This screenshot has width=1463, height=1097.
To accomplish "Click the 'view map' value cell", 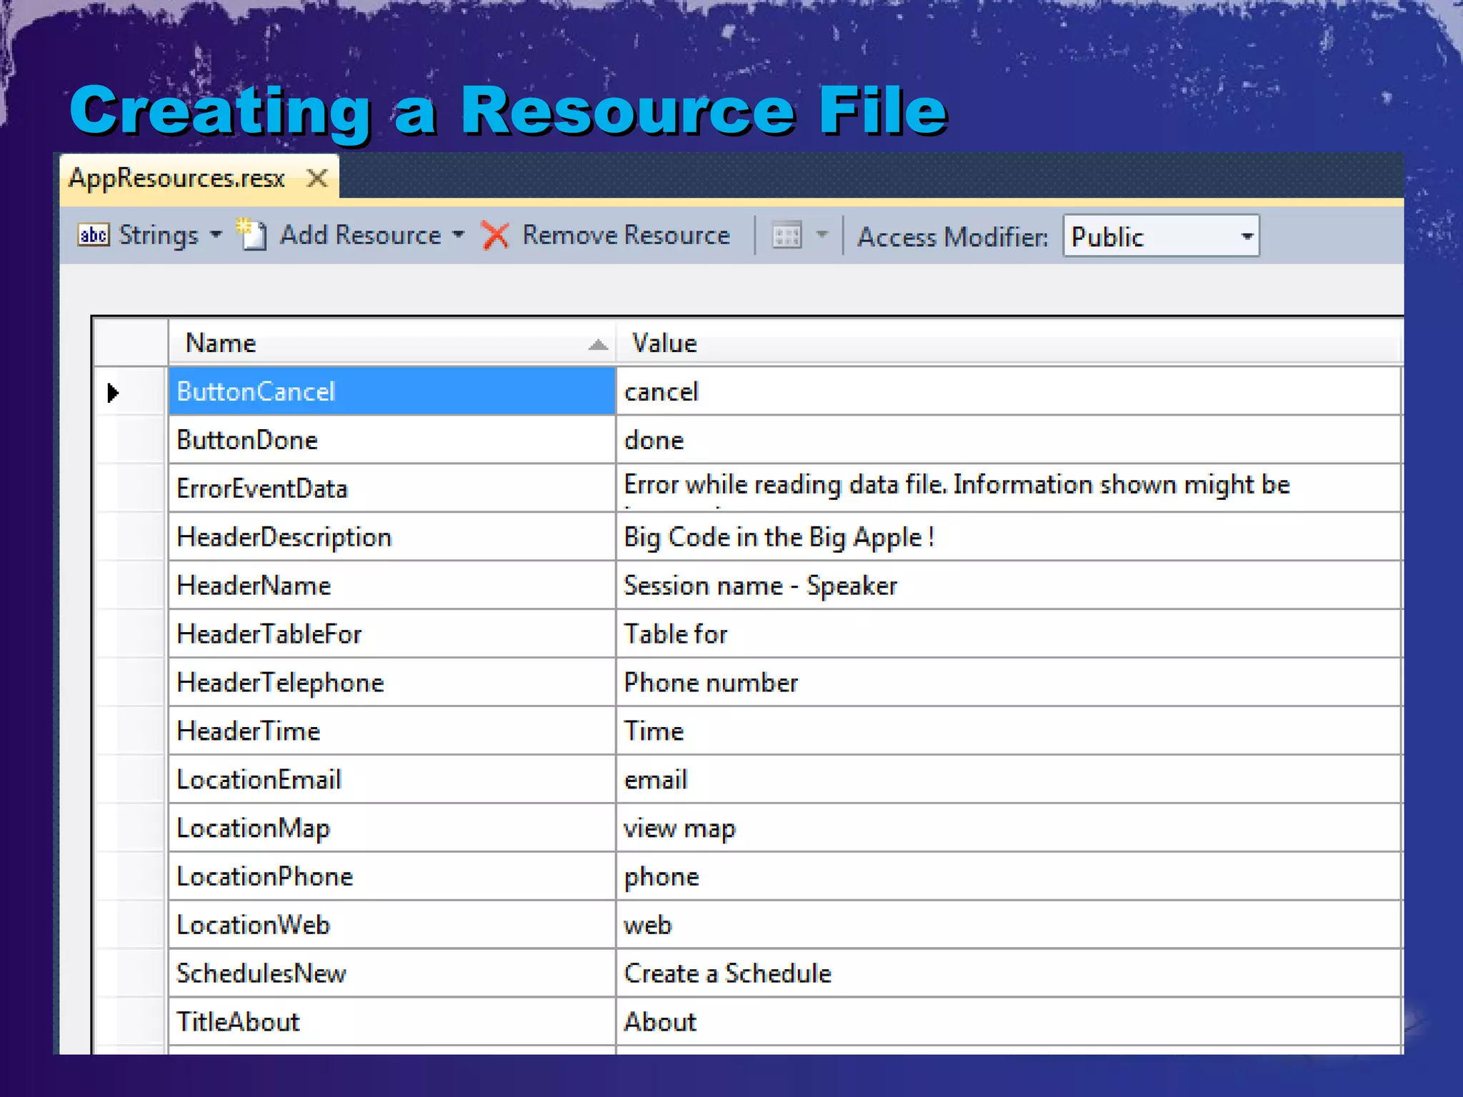I will pyautogui.click(x=1008, y=828).
